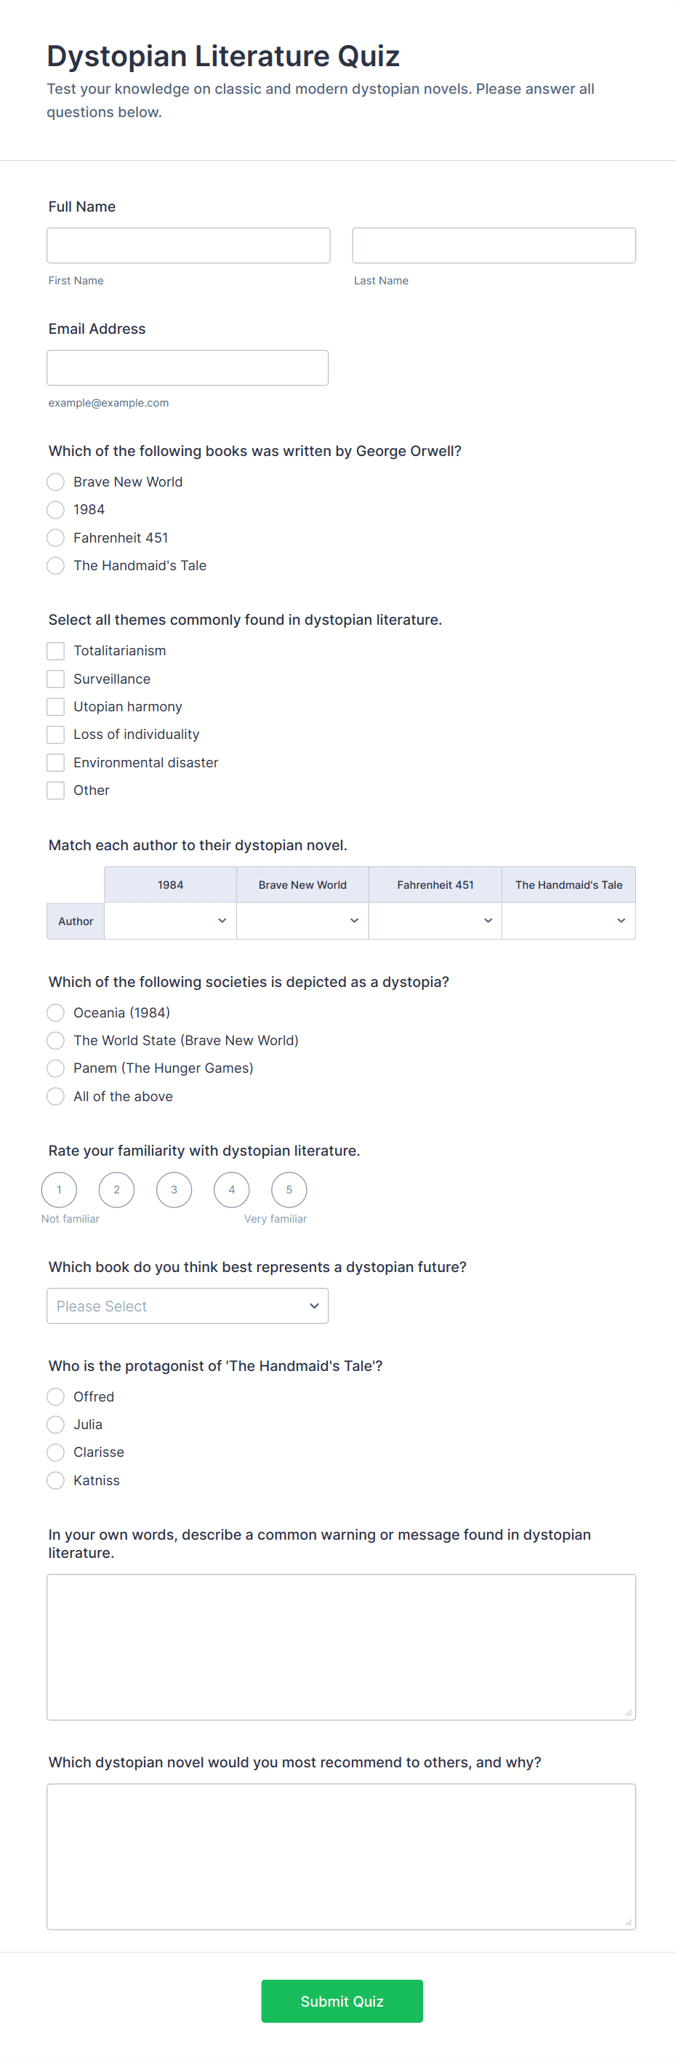This screenshot has width=676, height=2059.
Task: Select Offred as the protagonist
Action: (x=55, y=1396)
